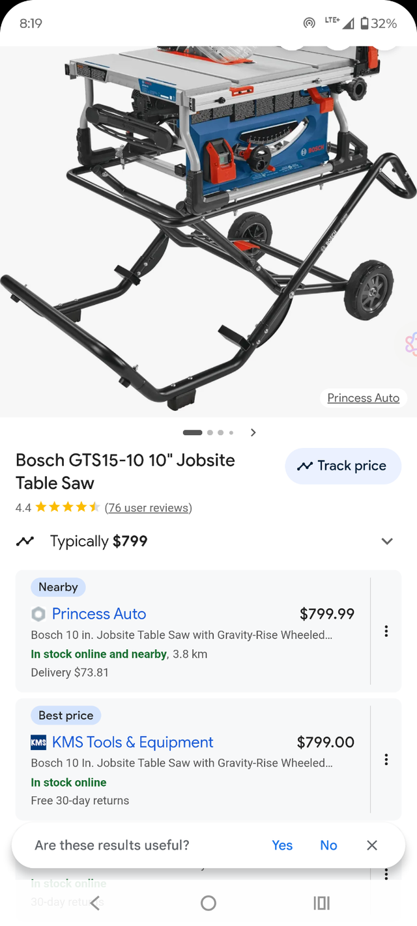417x926 pixels.
Task: Tap the Android back navigation button
Action: tap(95, 903)
